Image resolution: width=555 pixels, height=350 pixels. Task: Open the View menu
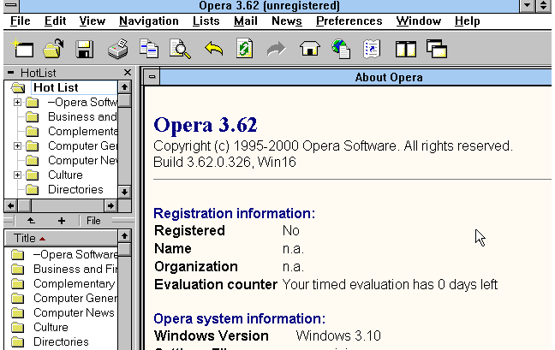[x=92, y=21]
